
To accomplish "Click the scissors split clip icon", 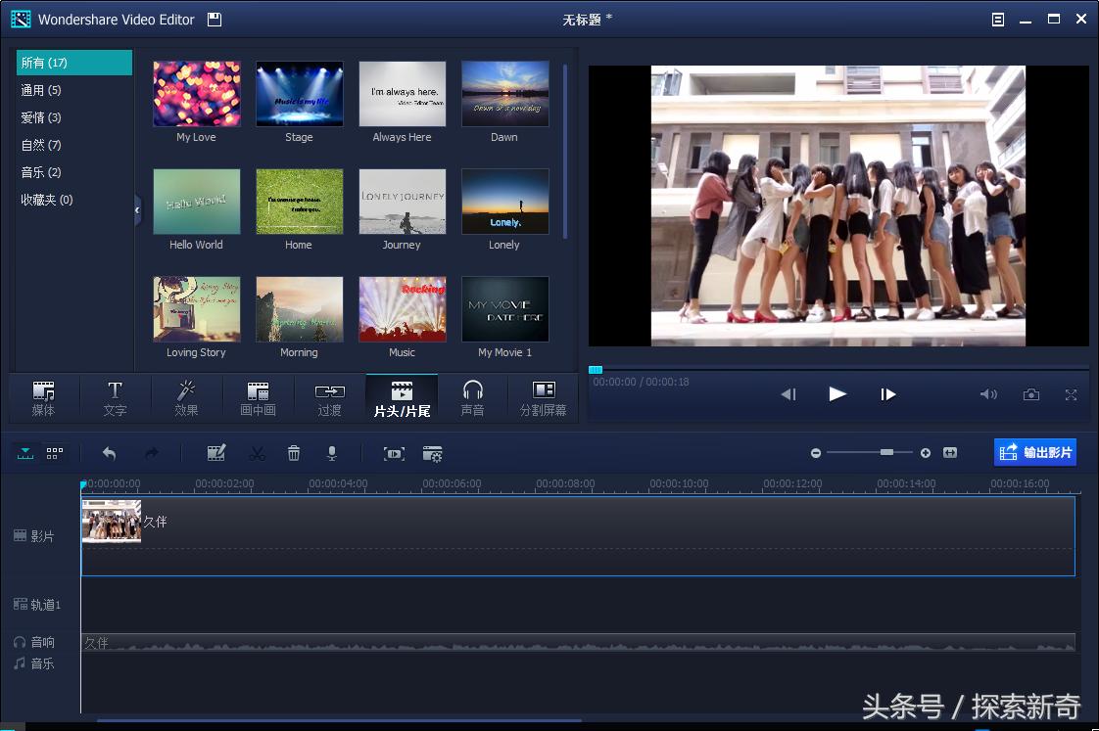I will pos(257,453).
